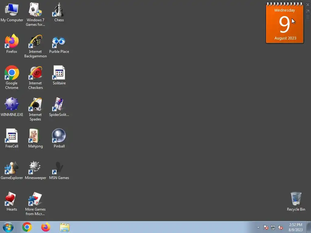Click the Hearts desktop shortcut
311x233 pixels.
coord(12,201)
